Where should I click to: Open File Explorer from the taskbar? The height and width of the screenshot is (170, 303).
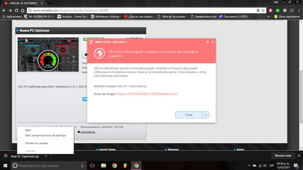[103, 165]
